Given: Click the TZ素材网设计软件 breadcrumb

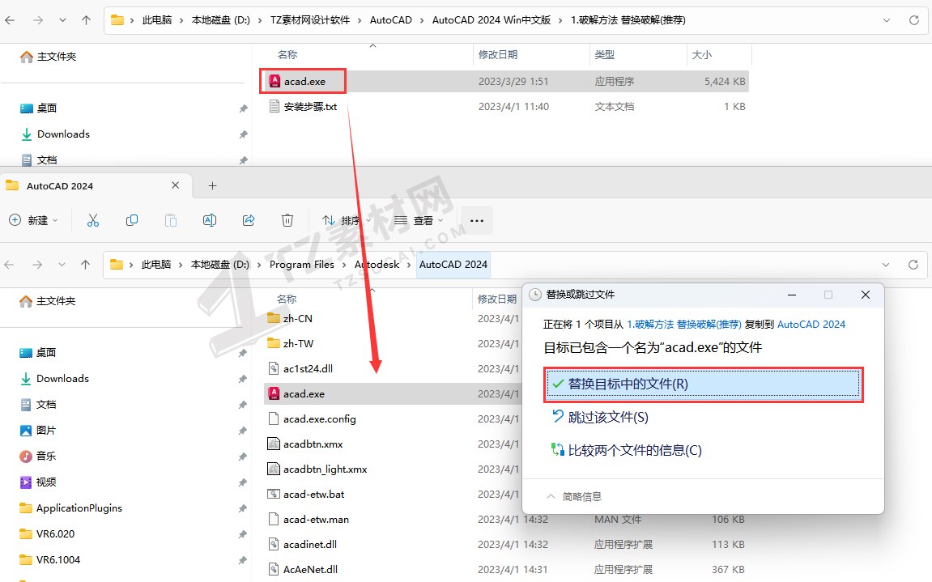Looking at the screenshot, I should click(x=309, y=20).
